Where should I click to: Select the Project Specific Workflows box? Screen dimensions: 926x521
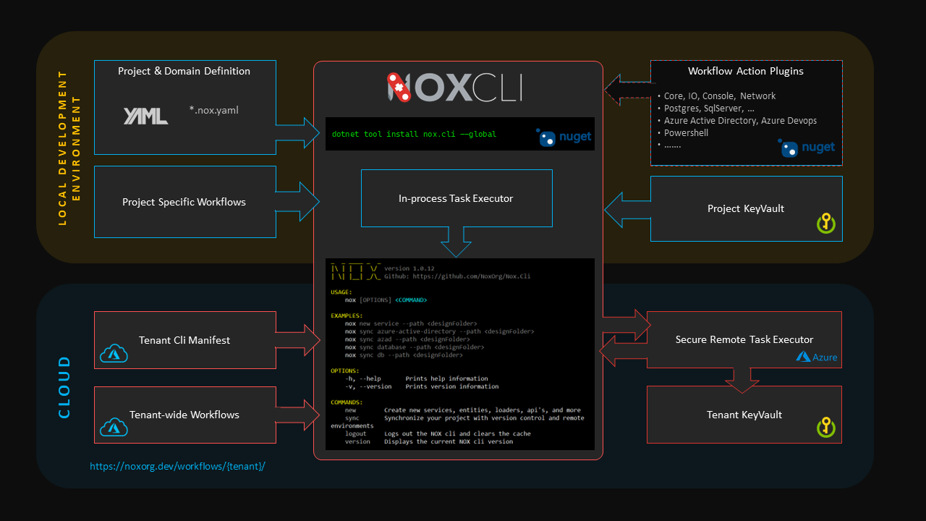pos(184,202)
